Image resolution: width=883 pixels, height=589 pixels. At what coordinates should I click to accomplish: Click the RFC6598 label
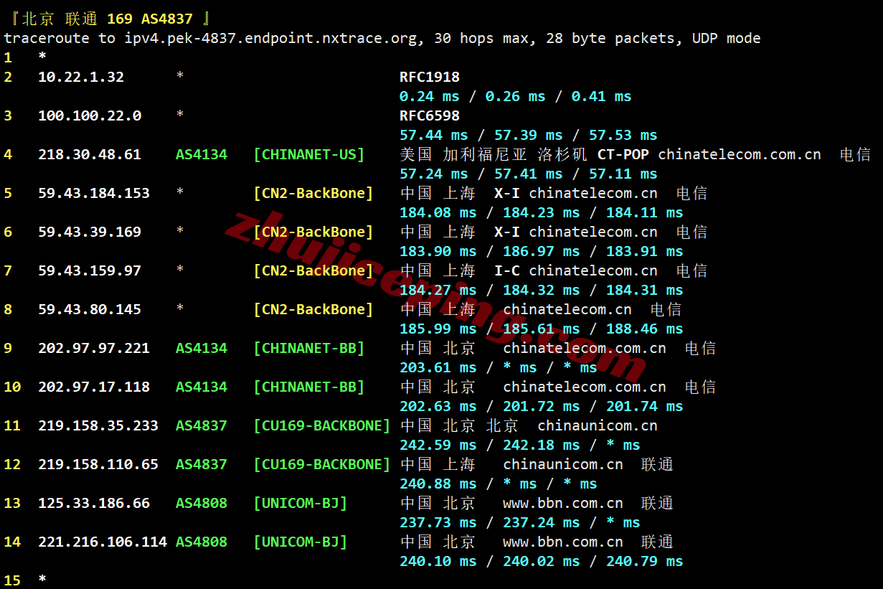[430, 116]
